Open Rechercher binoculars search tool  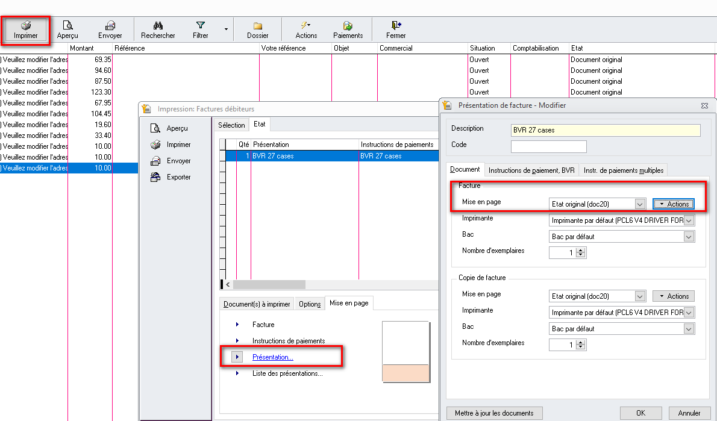(158, 26)
